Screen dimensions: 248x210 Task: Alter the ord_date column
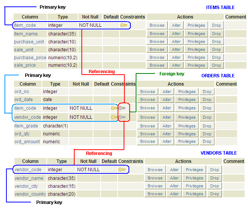(167, 100)
